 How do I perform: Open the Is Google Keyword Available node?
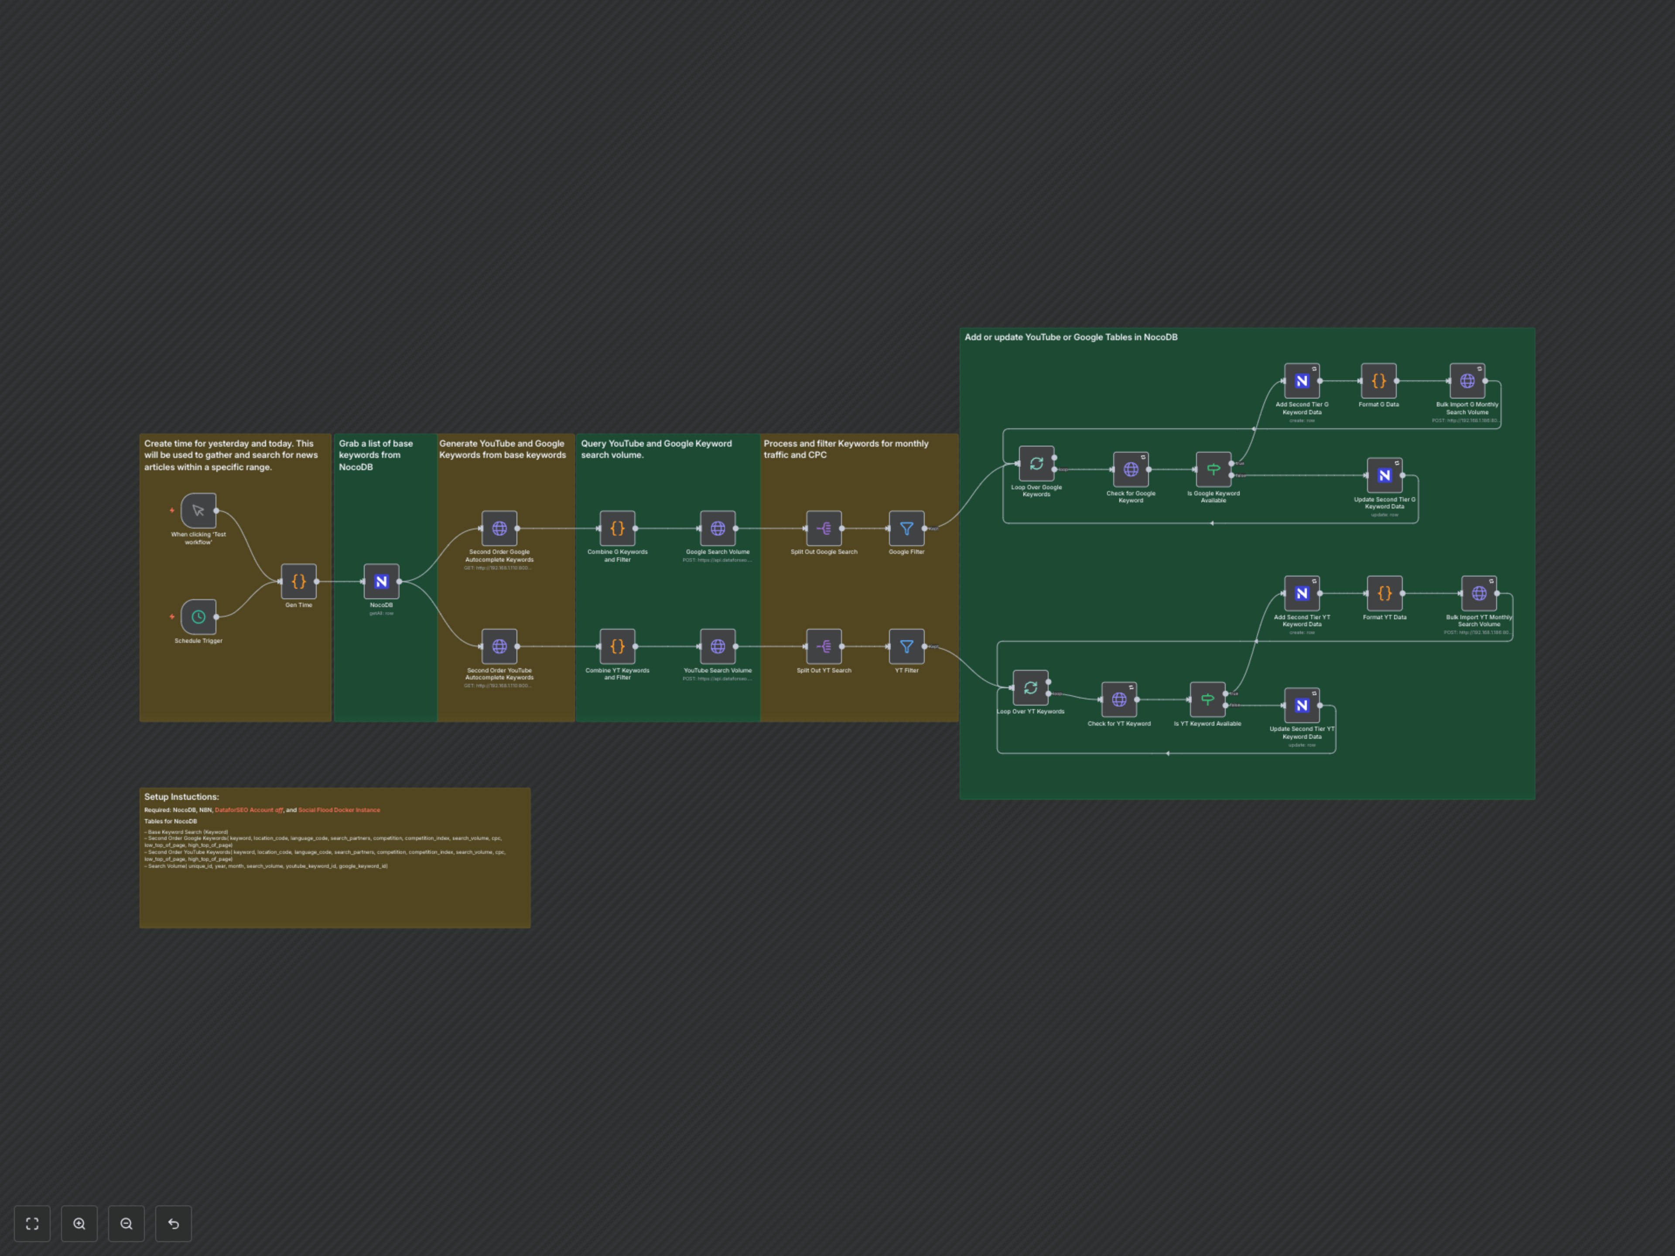pos(1213,469)
